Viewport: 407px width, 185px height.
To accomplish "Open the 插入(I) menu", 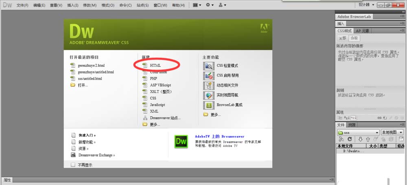I will coord(73,5).
